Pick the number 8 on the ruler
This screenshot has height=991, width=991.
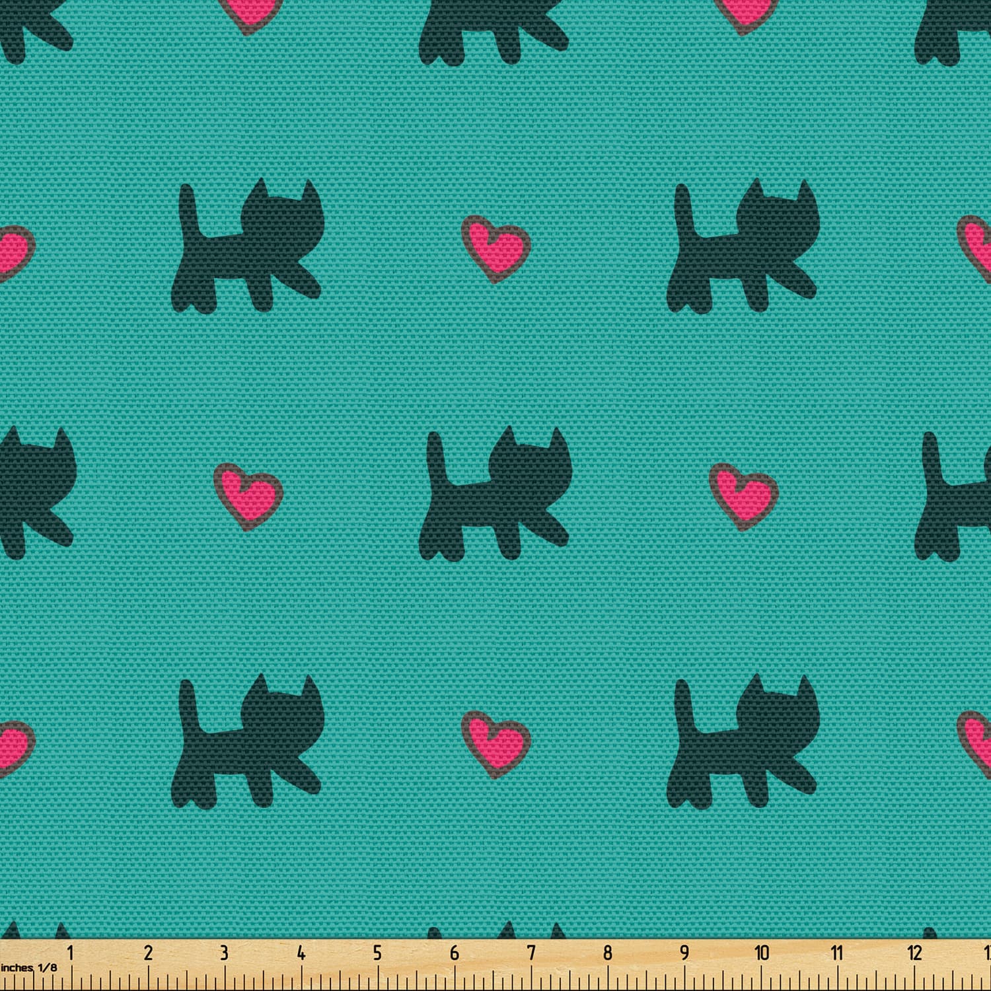pos(608,953)
